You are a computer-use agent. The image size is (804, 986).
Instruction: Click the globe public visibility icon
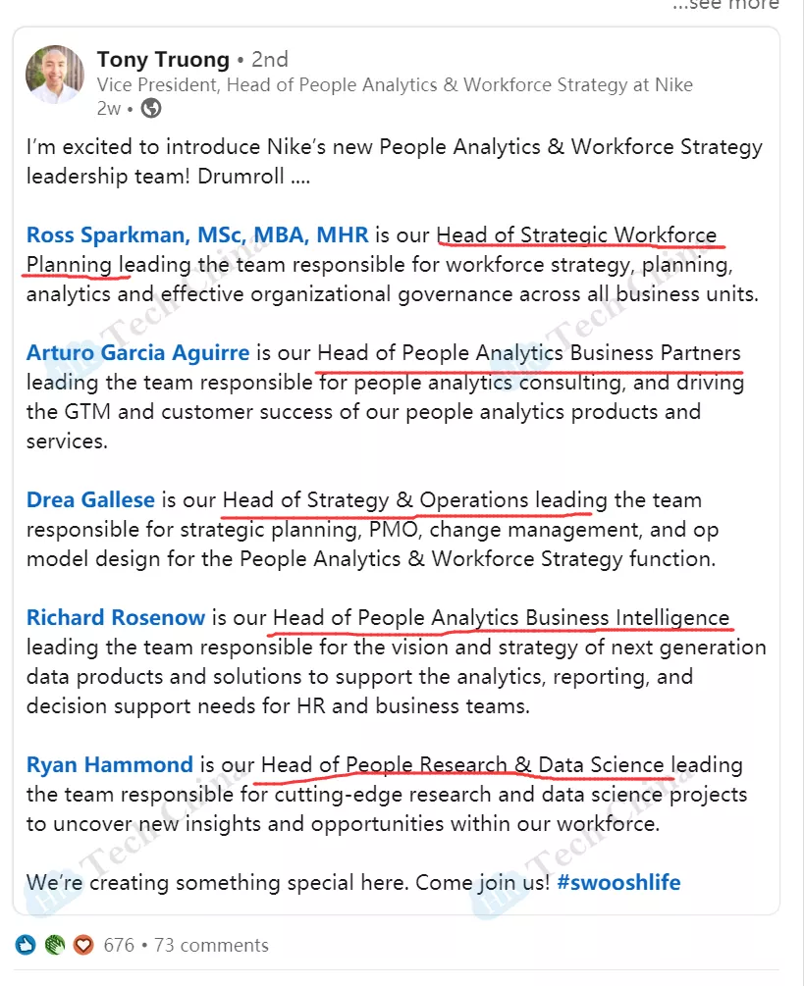(151, 108)
